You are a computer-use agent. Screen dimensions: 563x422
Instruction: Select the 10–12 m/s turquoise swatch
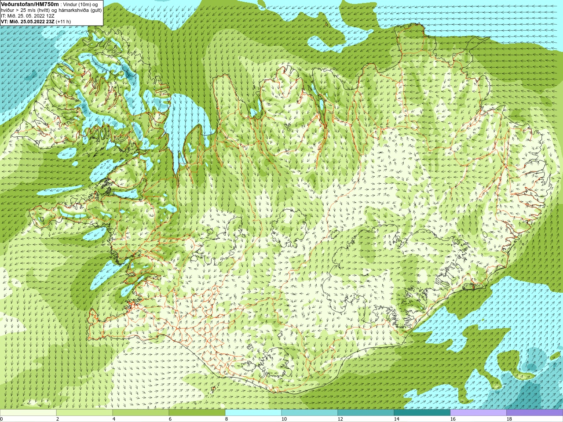pyautogui.click(x=310, y=413)
